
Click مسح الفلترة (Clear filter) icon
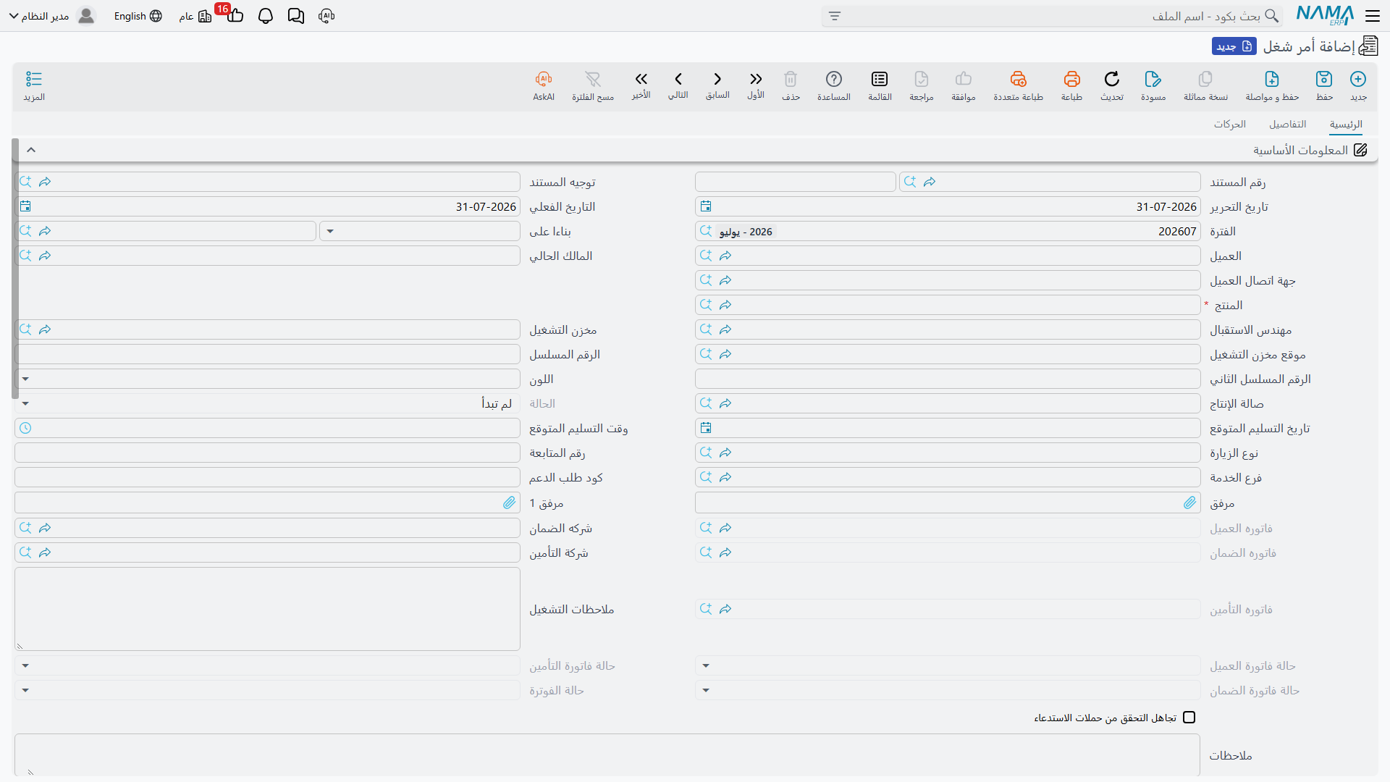click(x=593, y=79)
